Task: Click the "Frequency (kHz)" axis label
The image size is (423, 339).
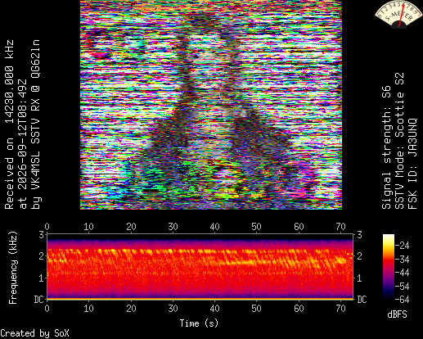Action: pyautogui.click(x=12, y=268)
